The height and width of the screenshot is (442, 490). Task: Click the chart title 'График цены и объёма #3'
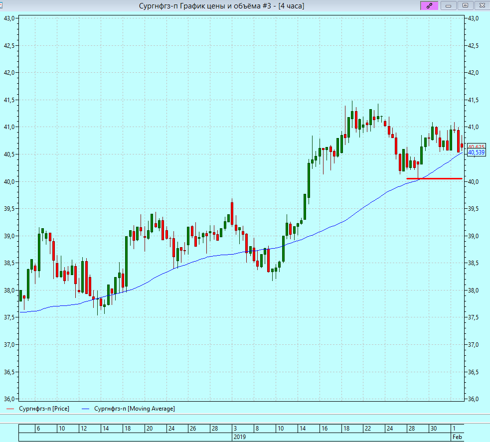pyautogui.click(x=225, y=6)
